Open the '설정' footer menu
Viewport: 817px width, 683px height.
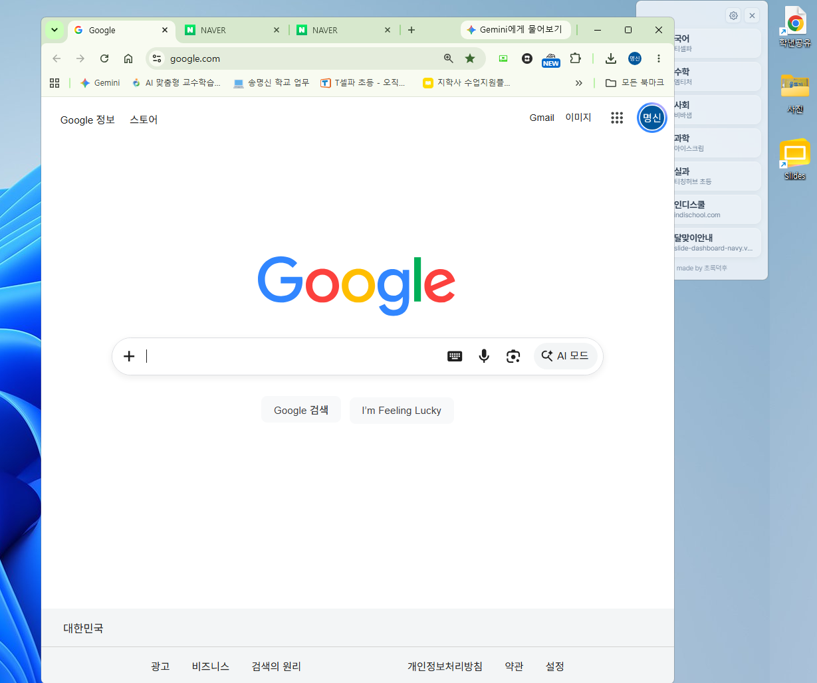pyautogui.click(x=555, y=666)
